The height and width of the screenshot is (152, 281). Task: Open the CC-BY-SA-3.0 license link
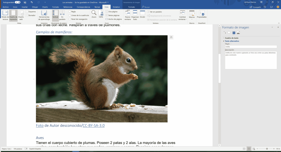click(x=94, y=126)
